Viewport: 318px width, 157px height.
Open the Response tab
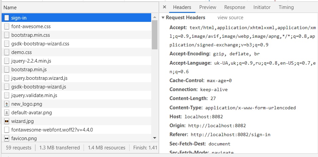pyautogui.click(x=234, y=7)
